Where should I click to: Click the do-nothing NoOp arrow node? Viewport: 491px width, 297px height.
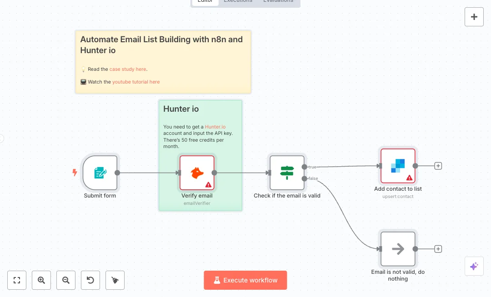(398, 249)
